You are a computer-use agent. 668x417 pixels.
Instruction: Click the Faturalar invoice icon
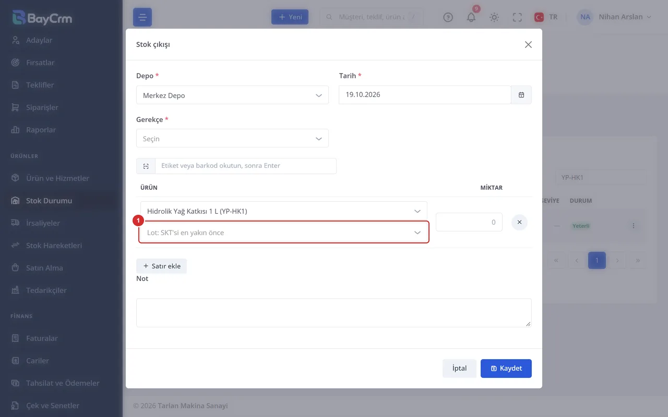[16, 338]
